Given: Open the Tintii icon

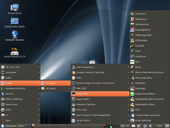Looking at the screenshot, I should [x=132, y=110].
